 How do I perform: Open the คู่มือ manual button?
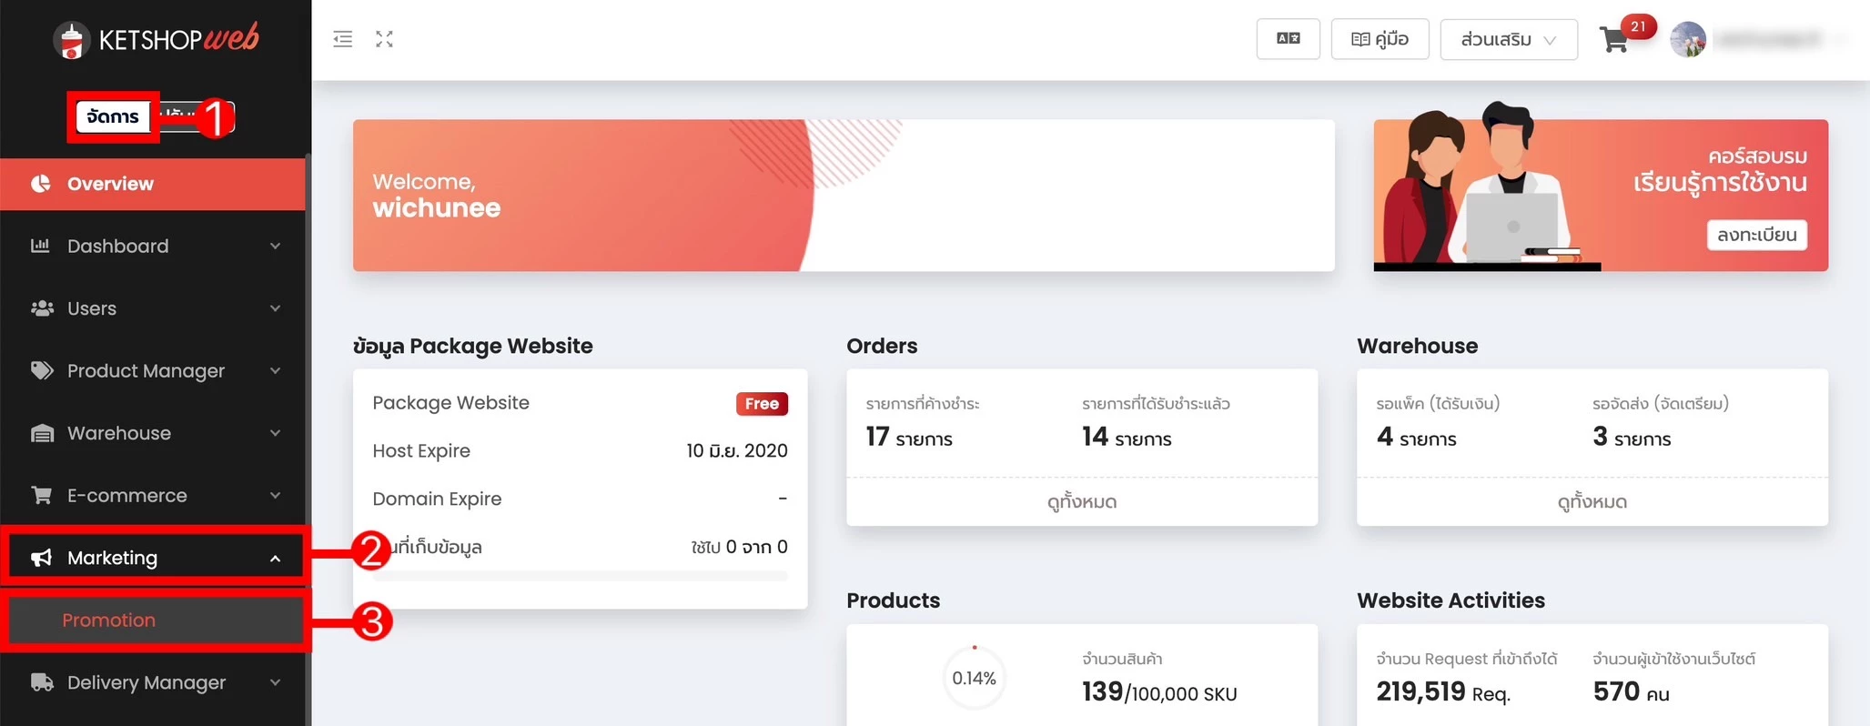pos(1380,39)
